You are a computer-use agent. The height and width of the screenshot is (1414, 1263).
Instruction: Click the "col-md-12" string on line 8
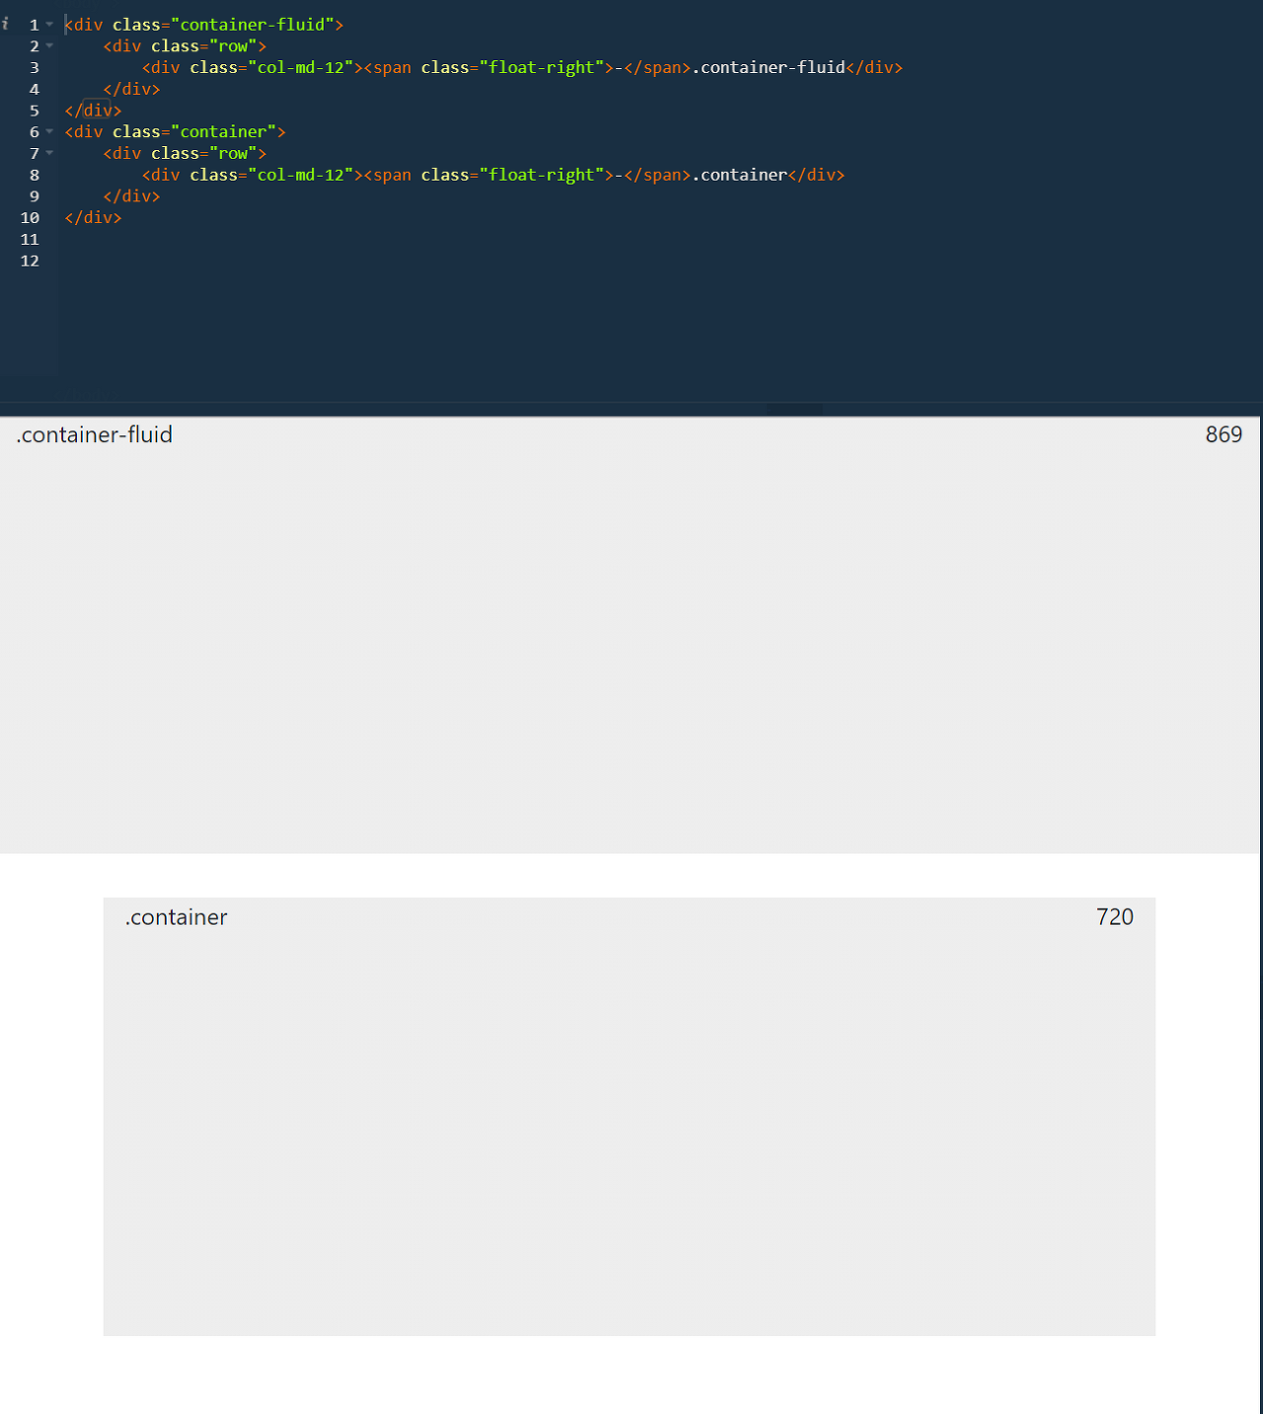[301, 176]
